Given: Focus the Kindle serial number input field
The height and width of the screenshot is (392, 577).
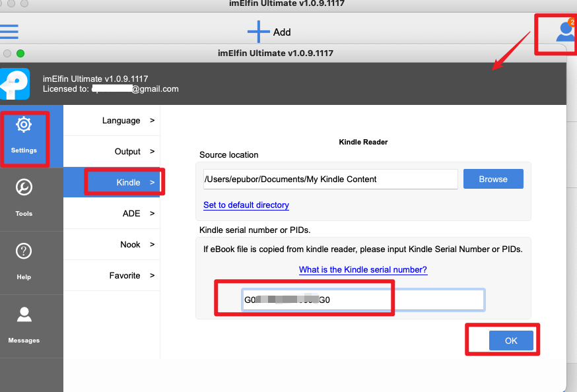Looking at the screenshot, I should coord(363,300).
